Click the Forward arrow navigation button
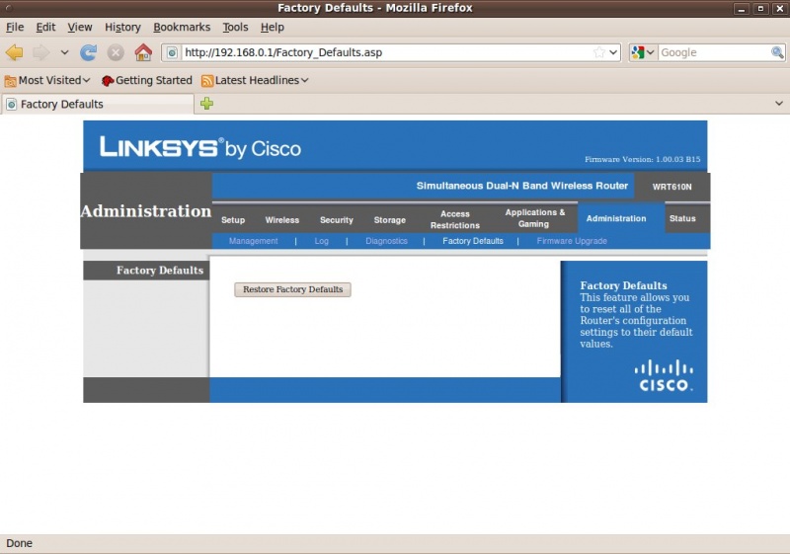The height and width of the screenshot is (554, 790). tap(41, 52)
